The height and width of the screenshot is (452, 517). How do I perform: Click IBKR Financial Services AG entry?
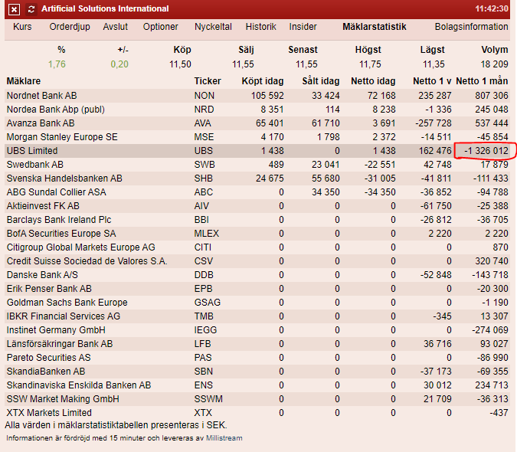pyautogui.click(x=64, y=316)
